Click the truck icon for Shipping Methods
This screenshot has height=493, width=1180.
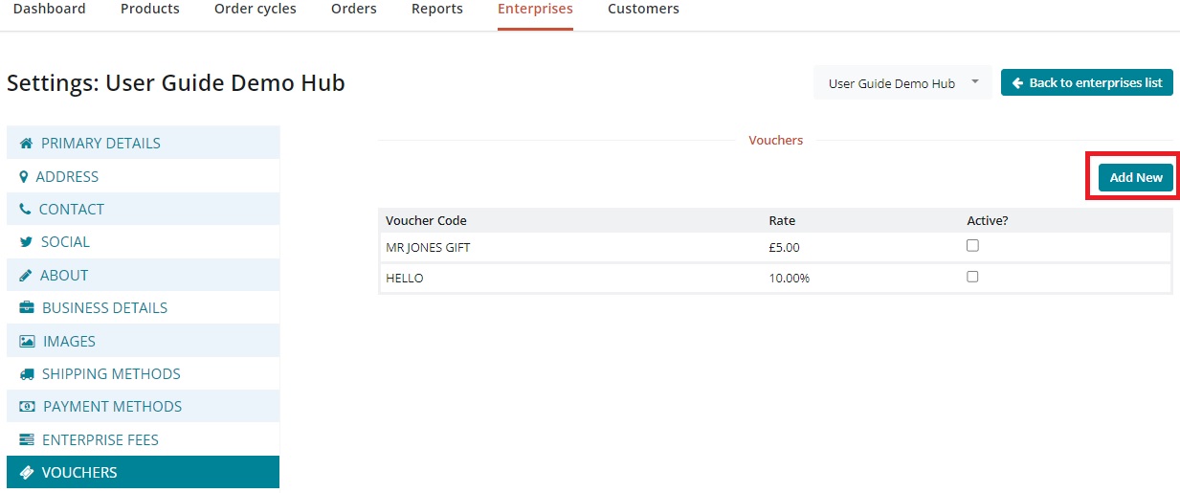(27, 374)
